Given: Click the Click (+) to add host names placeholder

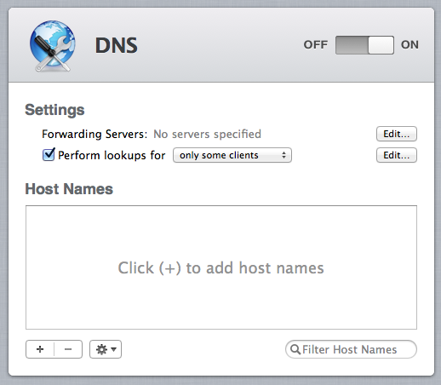Looking at the screenshot, I should tap(220, 267).
